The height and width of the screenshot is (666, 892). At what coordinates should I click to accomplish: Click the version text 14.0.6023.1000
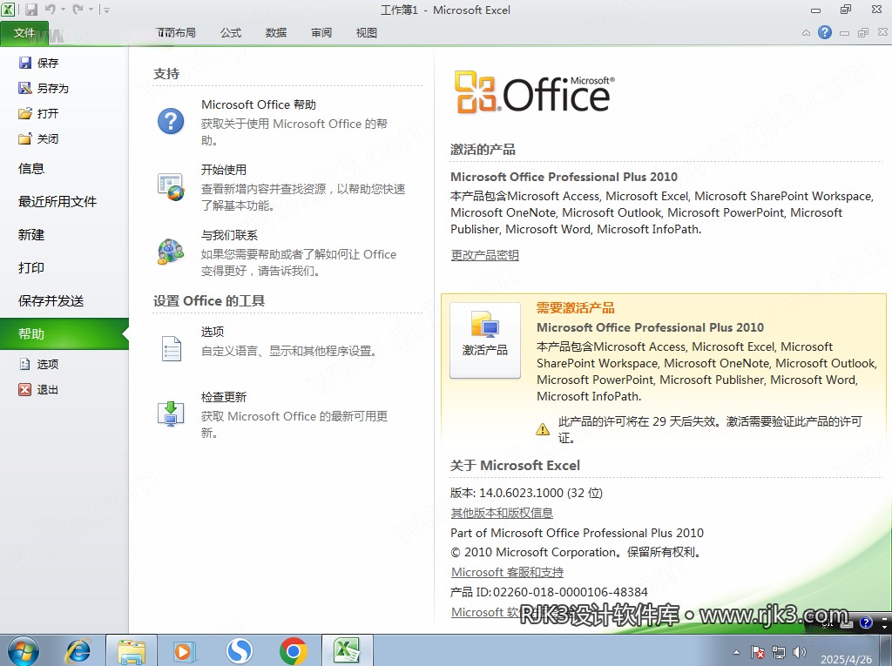(521, 493)
